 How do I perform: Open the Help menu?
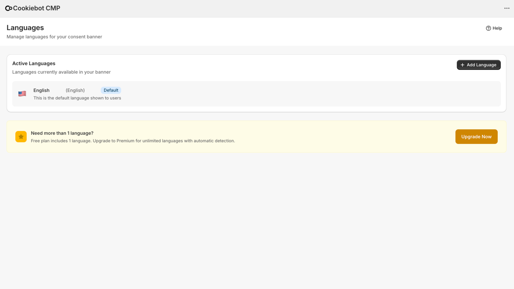click(x=495, y=28)
